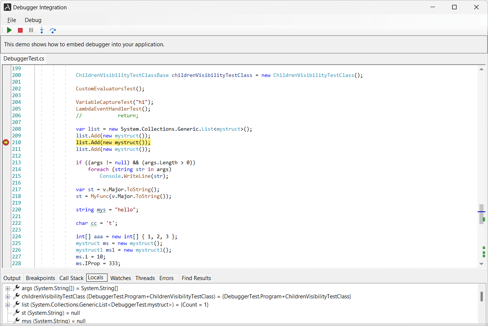Switch to the Find Results tab
488x326 pixels.
(x=196, y=278)
